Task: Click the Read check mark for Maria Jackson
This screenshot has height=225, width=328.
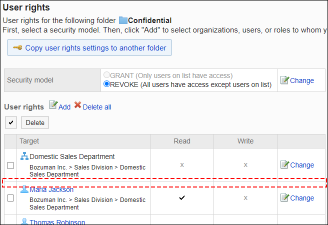Action: tap(182, 197)
